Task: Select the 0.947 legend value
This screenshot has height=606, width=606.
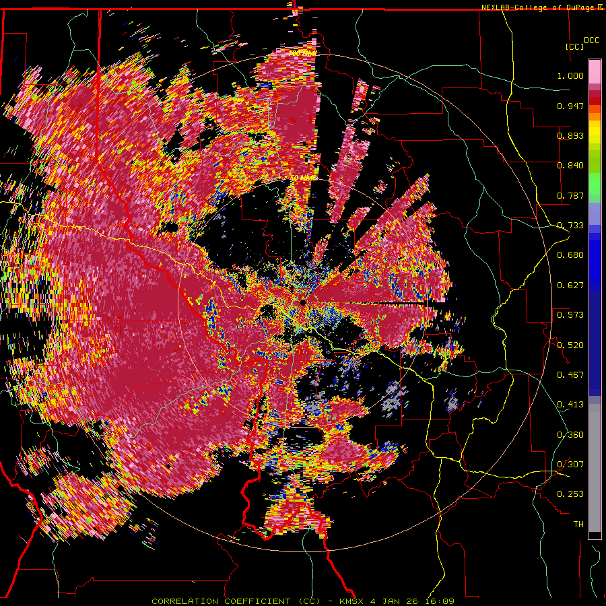Action: 570,106
